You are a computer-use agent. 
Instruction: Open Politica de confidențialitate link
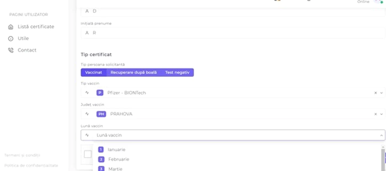31,165
